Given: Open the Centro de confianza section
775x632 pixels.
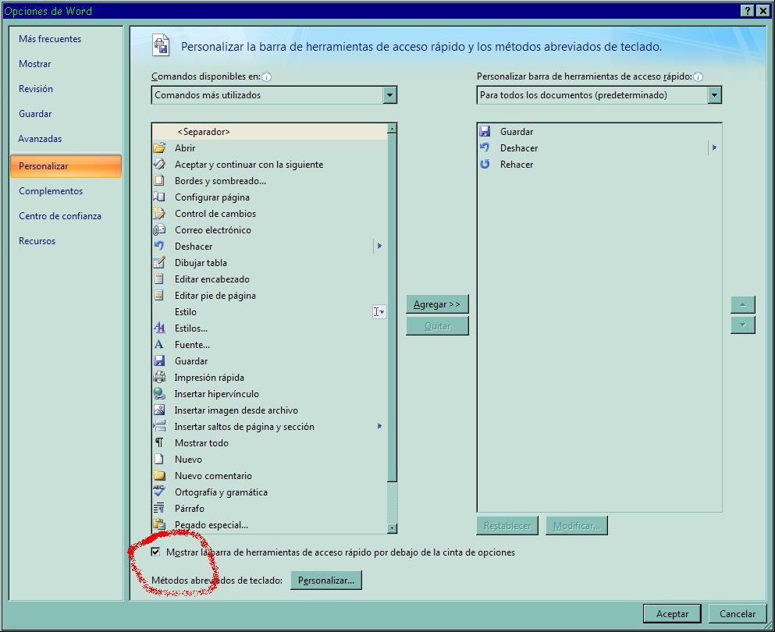Looking at the screenshot, I should (60, 216).
